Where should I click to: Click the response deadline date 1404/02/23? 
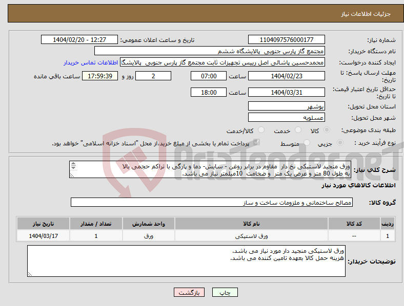point(286,76)
